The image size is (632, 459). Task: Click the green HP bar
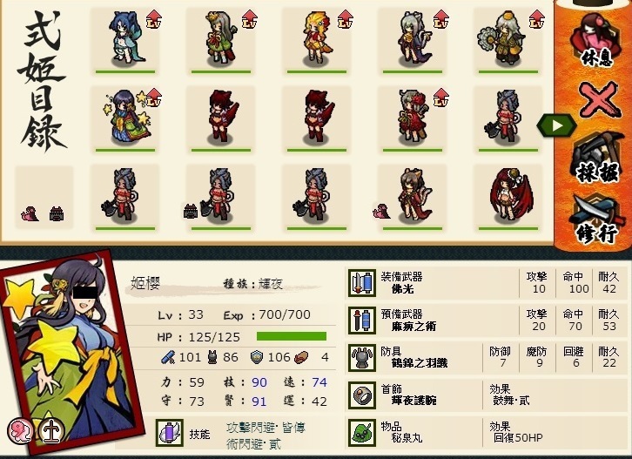(292, 336)
